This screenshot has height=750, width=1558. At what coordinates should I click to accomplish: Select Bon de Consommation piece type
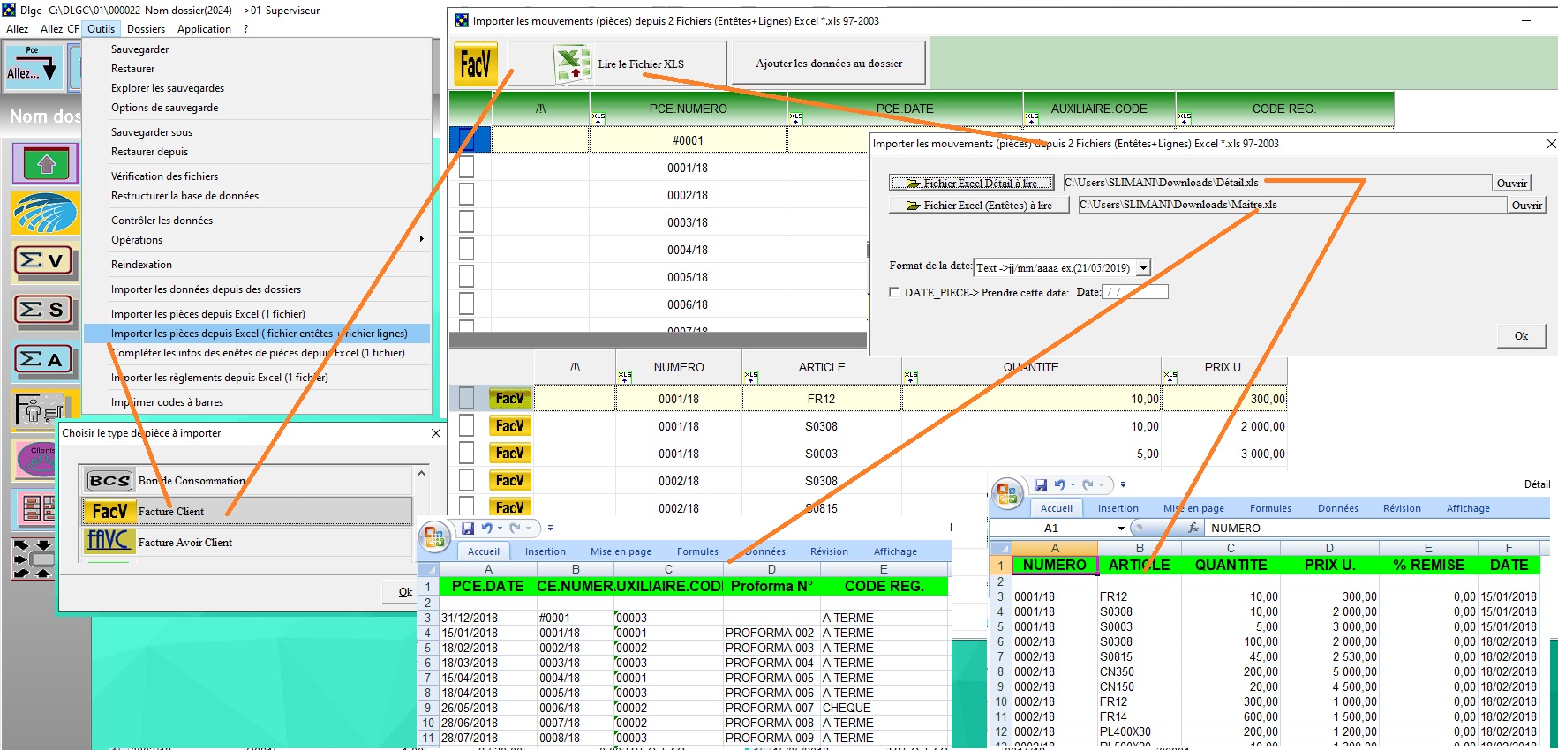click(x=247, y=481)
